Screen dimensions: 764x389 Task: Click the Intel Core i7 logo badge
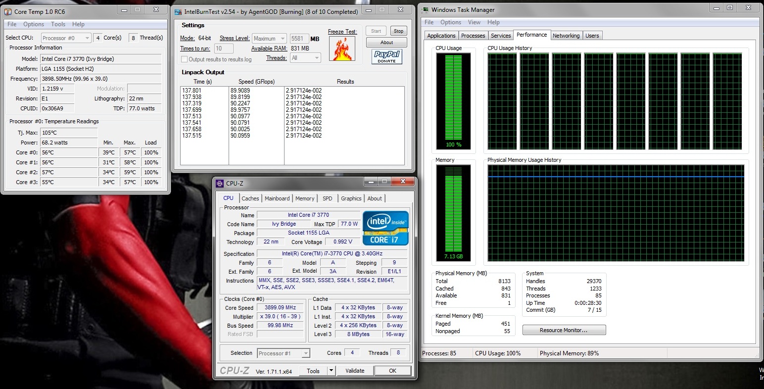(x=385, y=228)
